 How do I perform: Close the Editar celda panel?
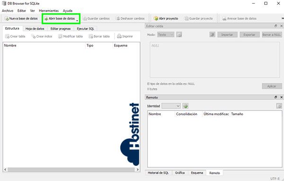coord(281,26)
